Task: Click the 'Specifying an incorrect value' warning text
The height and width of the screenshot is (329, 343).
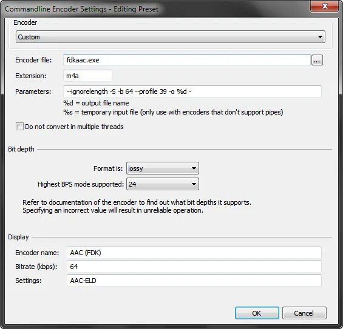Action: 113,210
